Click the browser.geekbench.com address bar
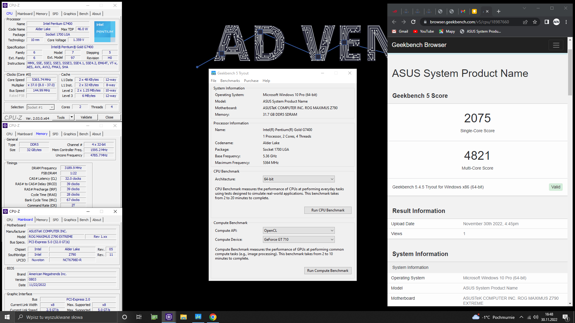 click(469, 22)
